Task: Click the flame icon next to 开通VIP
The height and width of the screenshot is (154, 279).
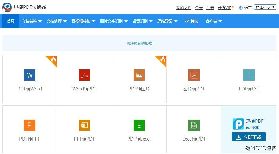Action: click(x=233, y=7)
